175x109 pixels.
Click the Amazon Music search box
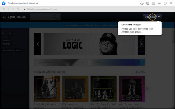(x=45, y=17)
